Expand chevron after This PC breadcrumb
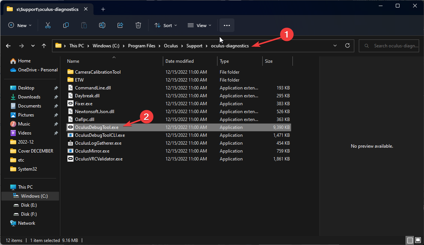 coord(89,46)
